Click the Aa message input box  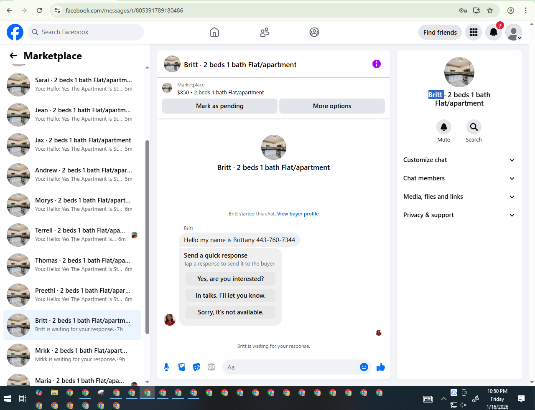coord(291,367)
